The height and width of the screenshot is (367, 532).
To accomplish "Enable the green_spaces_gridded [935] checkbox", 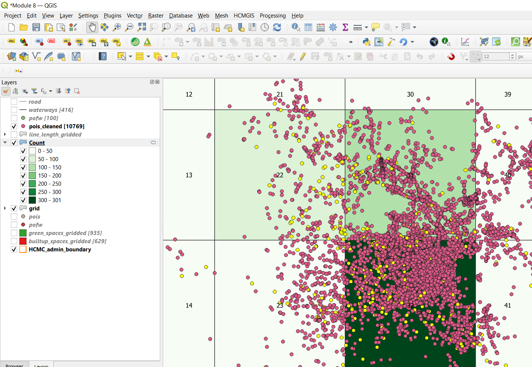I will [x=14, y=233].
